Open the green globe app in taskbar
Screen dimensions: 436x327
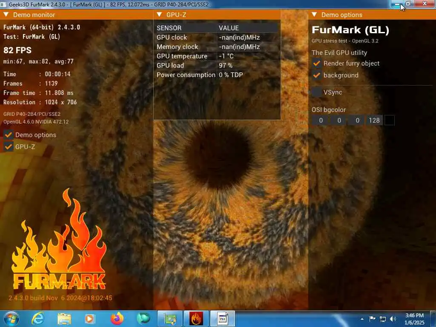[143, 318]
